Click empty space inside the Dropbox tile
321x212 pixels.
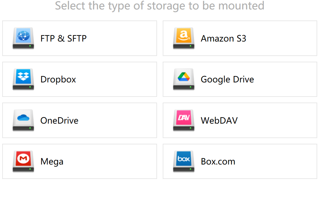click(x=117, y=79)
